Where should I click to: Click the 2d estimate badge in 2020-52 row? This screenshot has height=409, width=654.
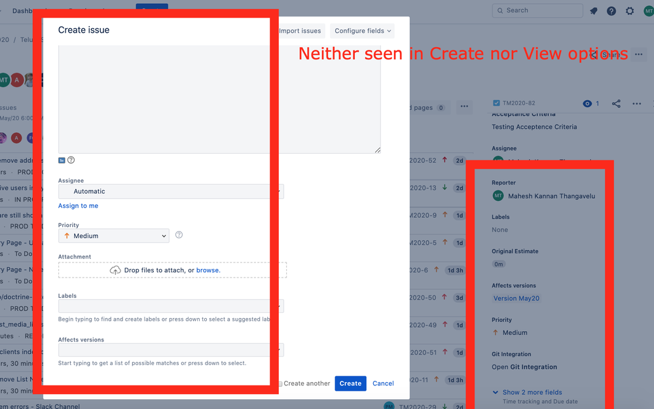(x=459, y=160)
